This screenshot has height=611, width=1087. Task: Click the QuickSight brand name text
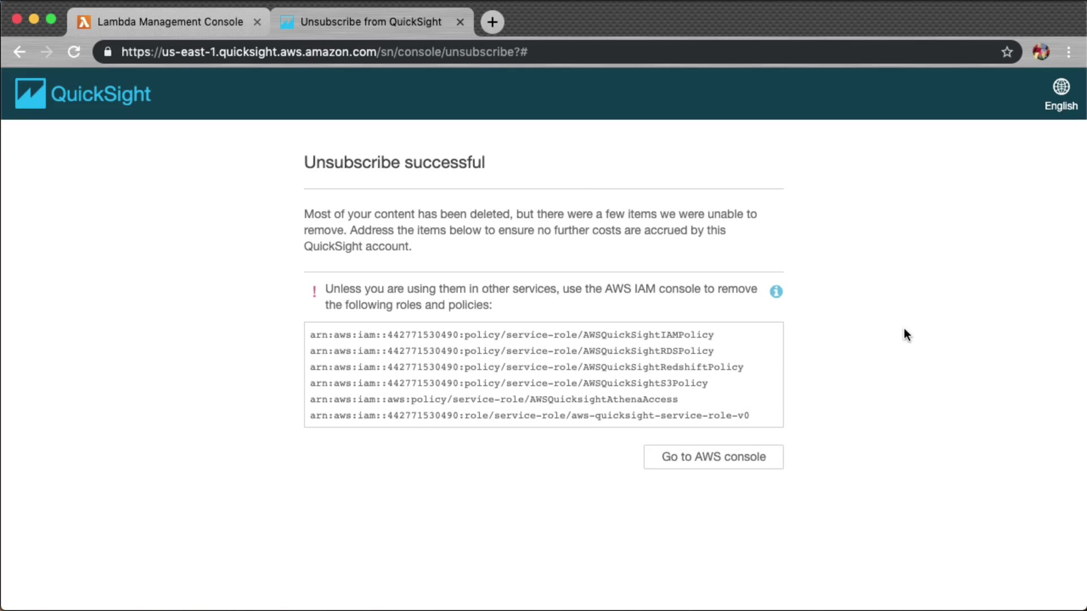click(101, 94)
